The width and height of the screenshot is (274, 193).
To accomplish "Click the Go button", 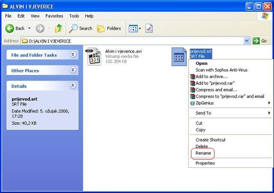I will [x=260, y=41].
